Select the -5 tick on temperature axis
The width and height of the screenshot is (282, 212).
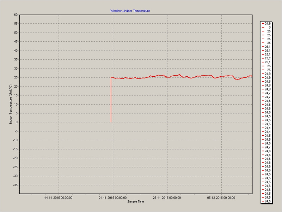(x=16, y=131)
